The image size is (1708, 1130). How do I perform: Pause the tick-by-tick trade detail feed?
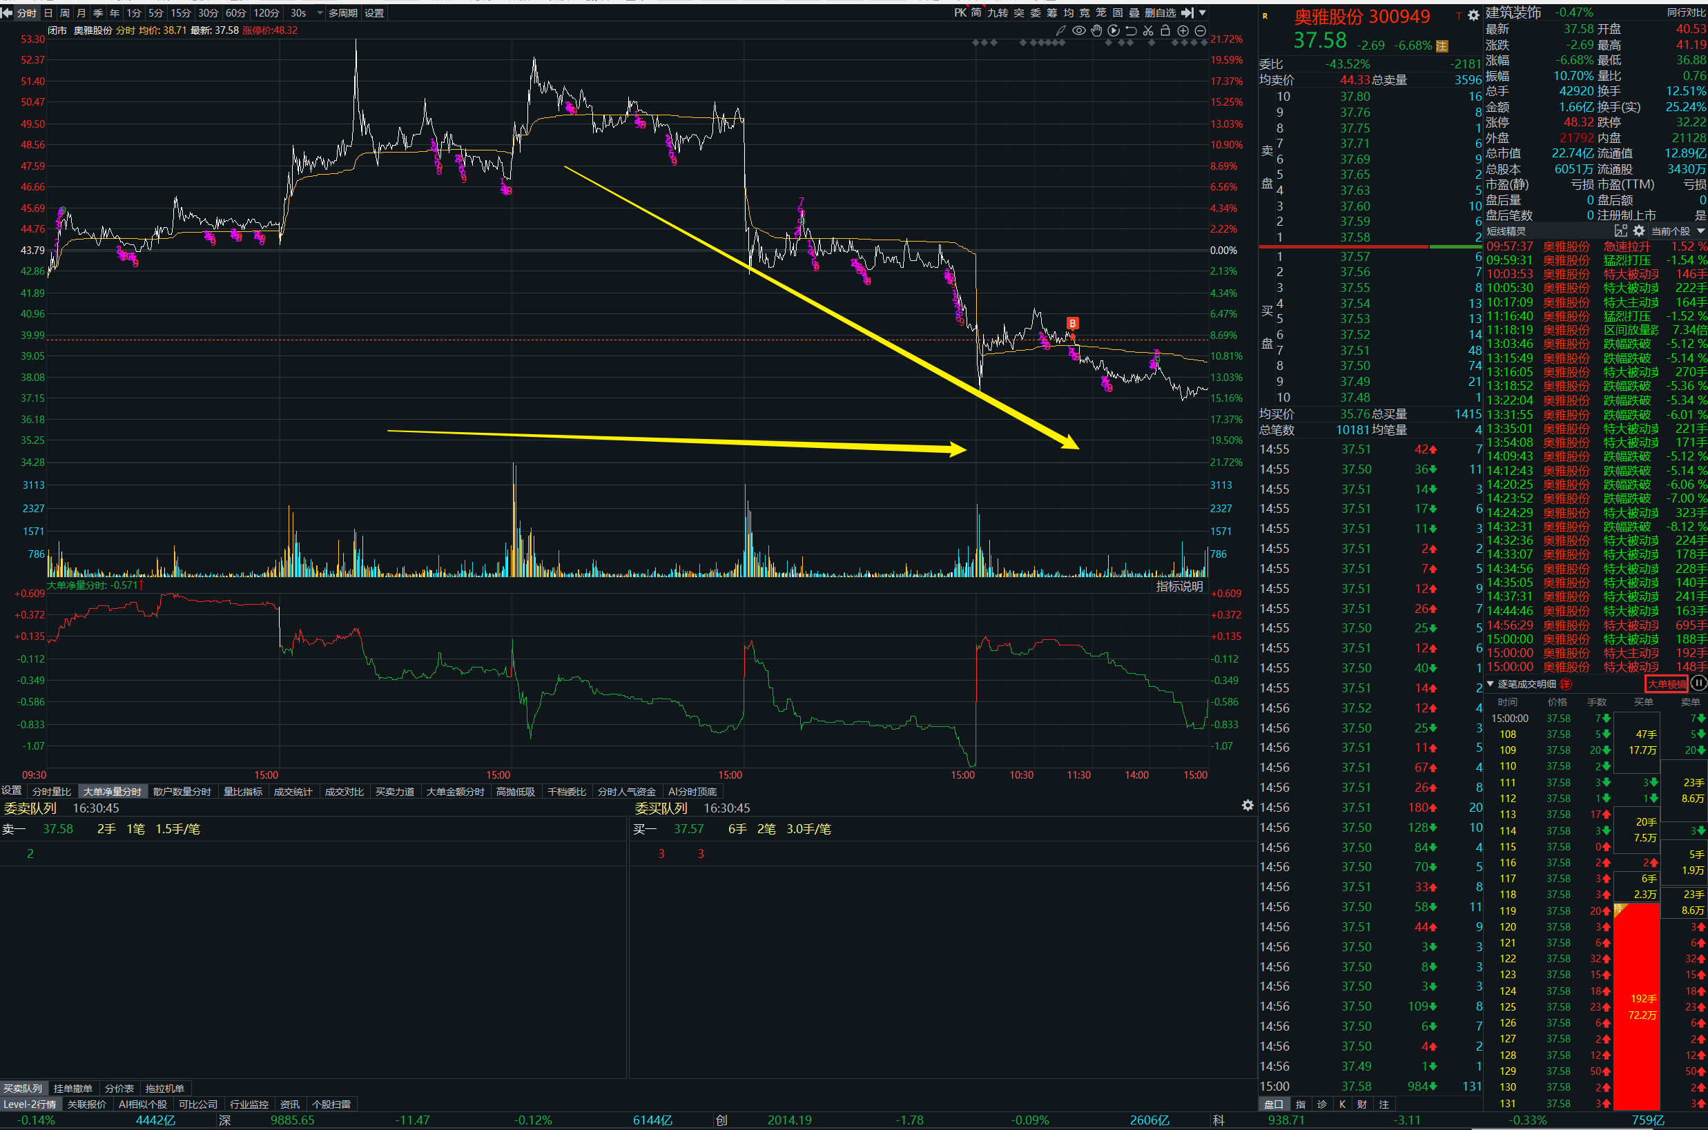click(1698, 683)
